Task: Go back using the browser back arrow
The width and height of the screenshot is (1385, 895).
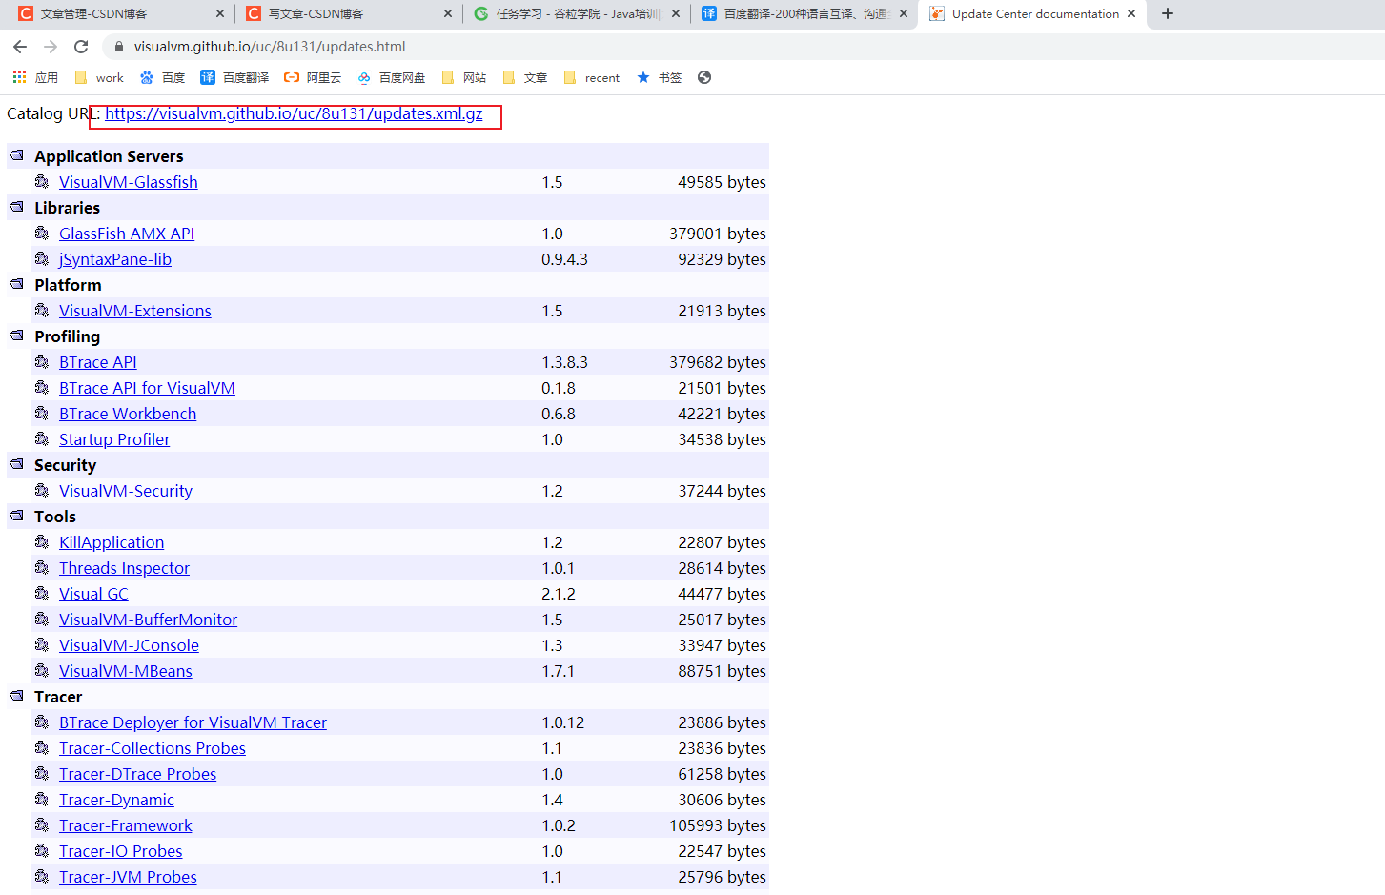Action: pos(20,47)
